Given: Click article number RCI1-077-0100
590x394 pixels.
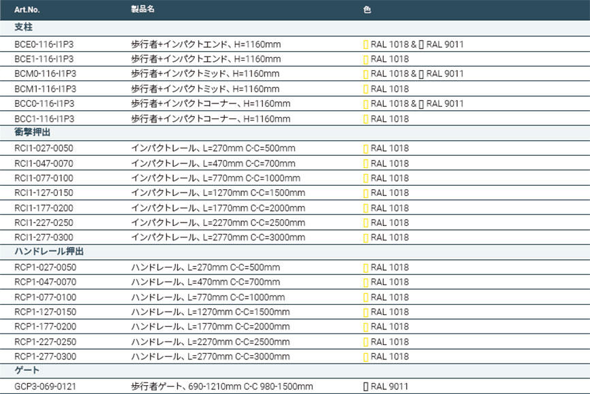Looking at the screenshot, I should [44, 178].
